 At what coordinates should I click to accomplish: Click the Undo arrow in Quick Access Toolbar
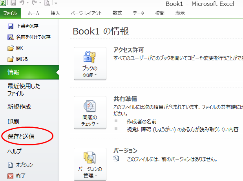[x=22, y=3]
